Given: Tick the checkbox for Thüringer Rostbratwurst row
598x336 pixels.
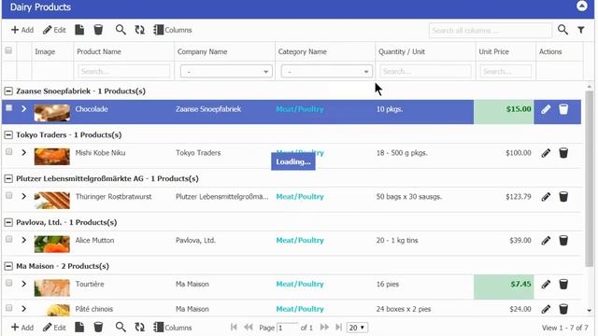Looking at the screenshot, I should (8, 196).
